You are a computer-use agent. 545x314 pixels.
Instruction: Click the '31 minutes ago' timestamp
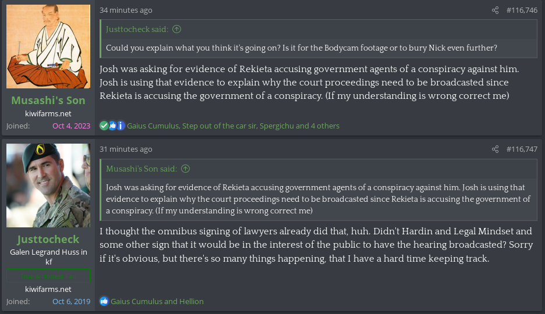tap(126, 149)
